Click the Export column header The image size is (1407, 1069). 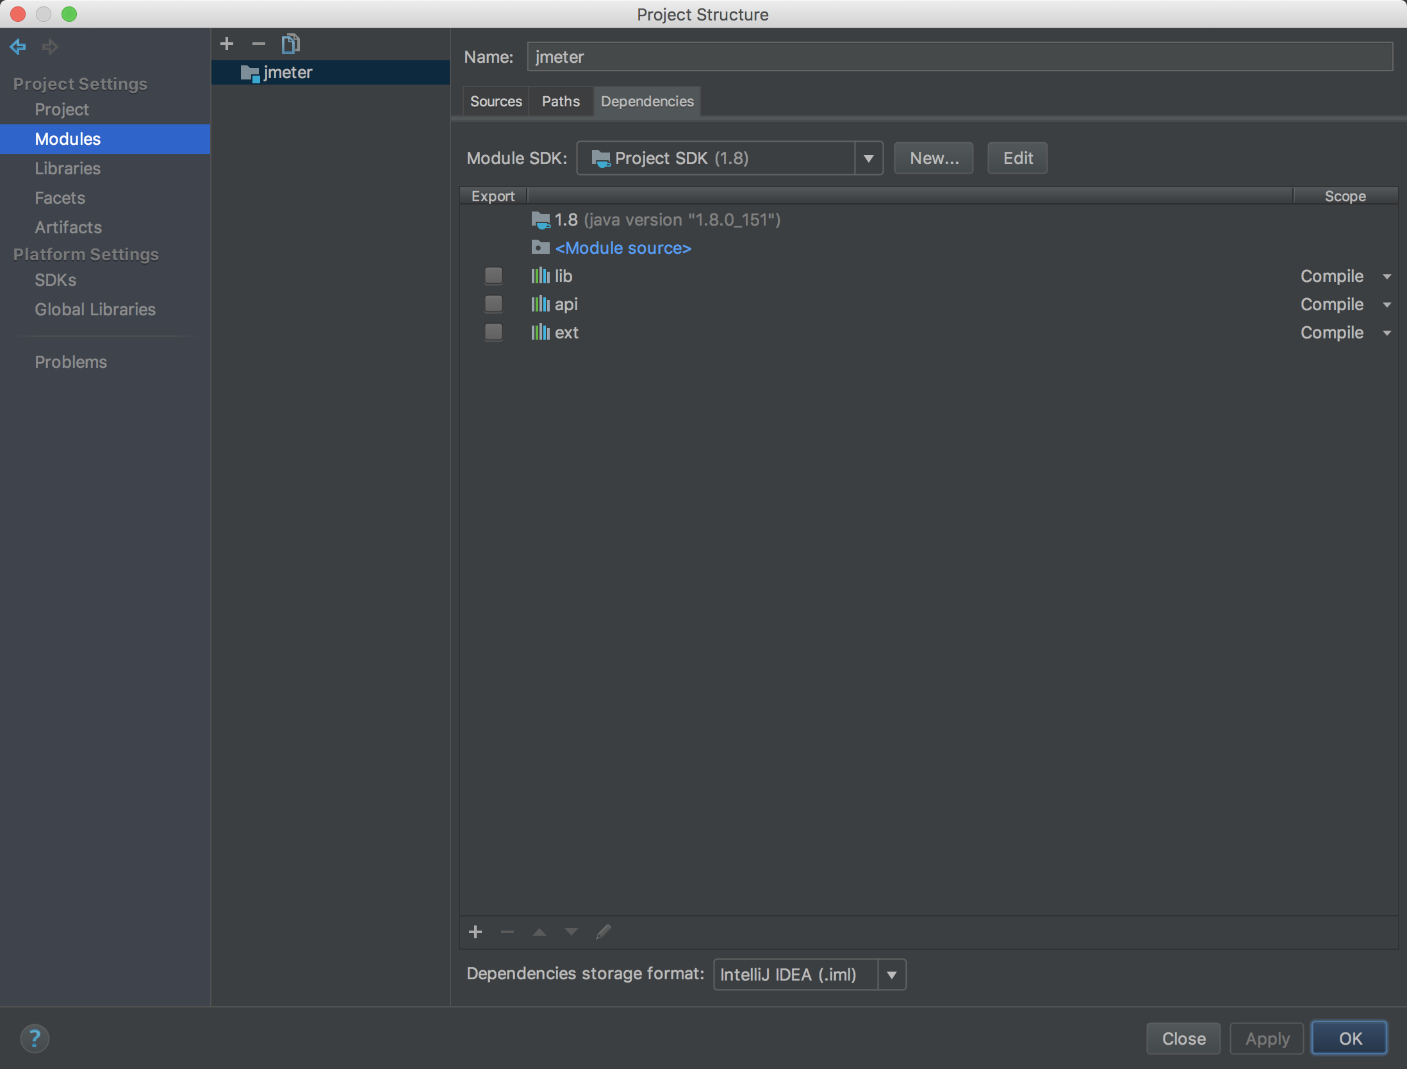[493, 196]
